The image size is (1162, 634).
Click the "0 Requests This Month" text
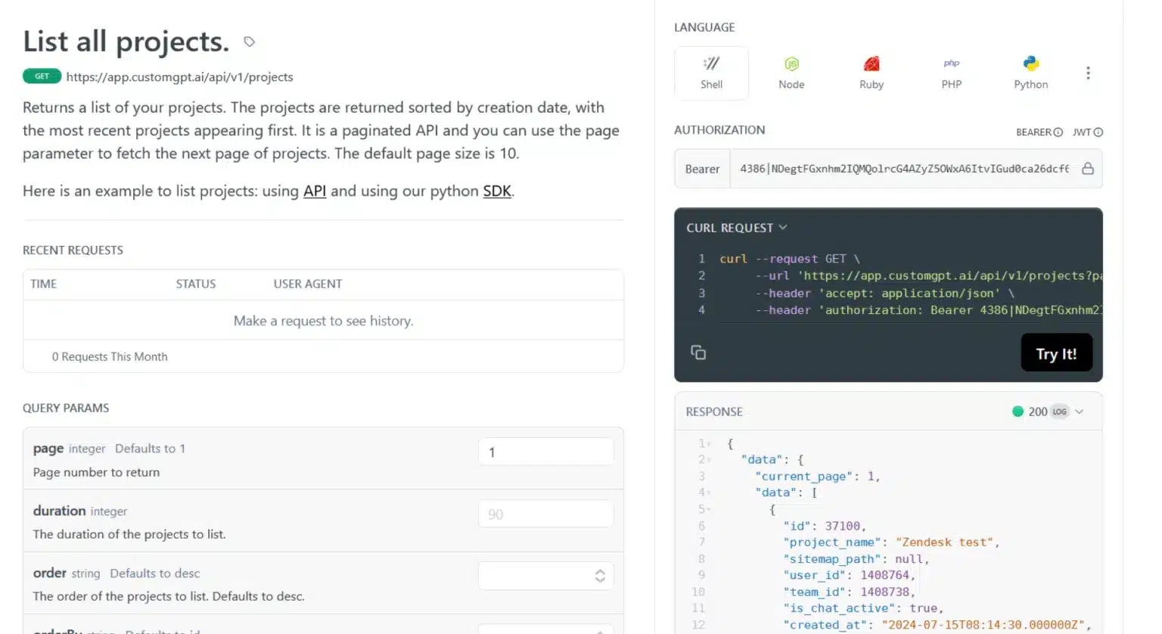click(110, 356)
